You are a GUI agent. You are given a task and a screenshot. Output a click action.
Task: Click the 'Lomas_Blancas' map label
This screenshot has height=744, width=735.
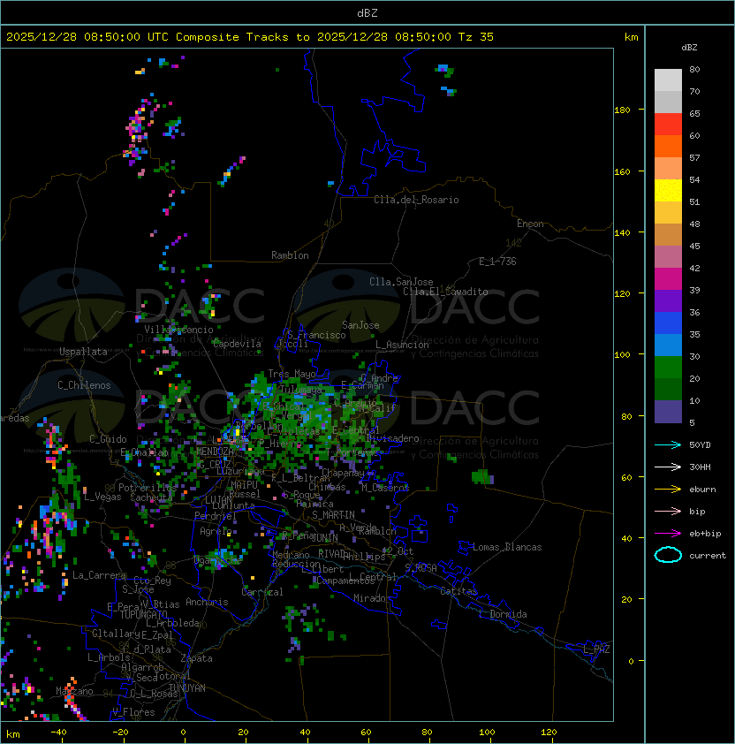click(507, 547)
